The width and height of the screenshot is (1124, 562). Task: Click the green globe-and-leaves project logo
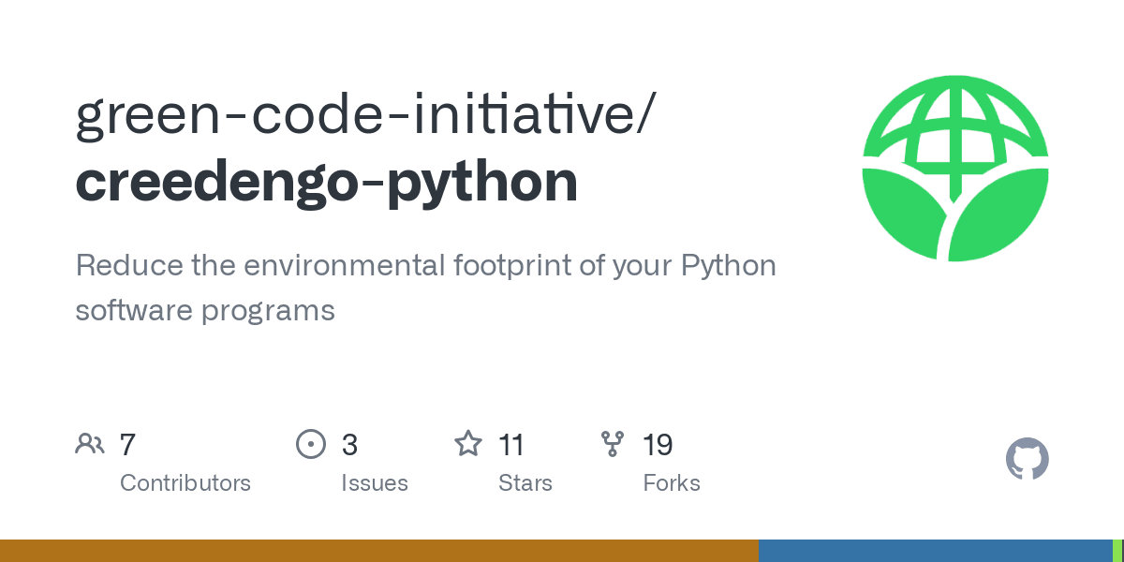pyautogui.click(x=955, y=169)
